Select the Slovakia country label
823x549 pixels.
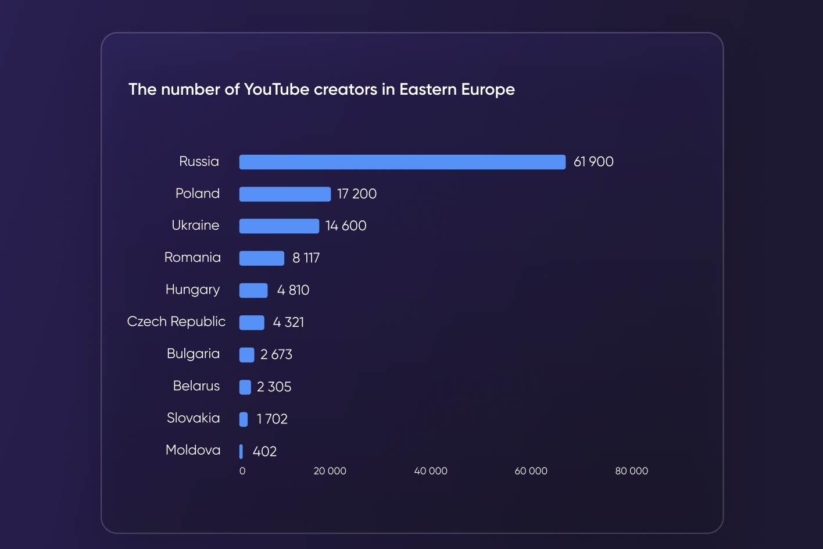193,418
